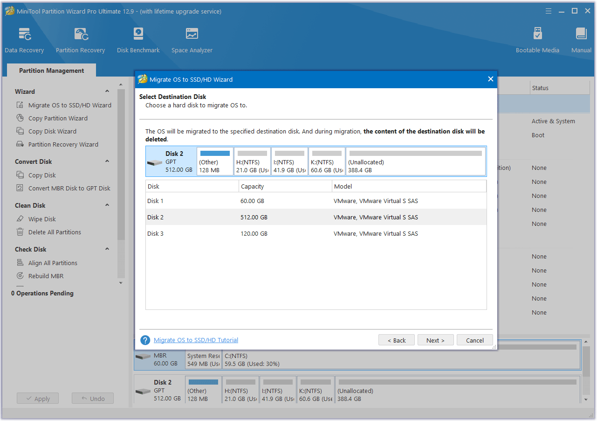
Task: Select Disk 1 row as destination
Action: pyautogui.click(x=316, y=201)
